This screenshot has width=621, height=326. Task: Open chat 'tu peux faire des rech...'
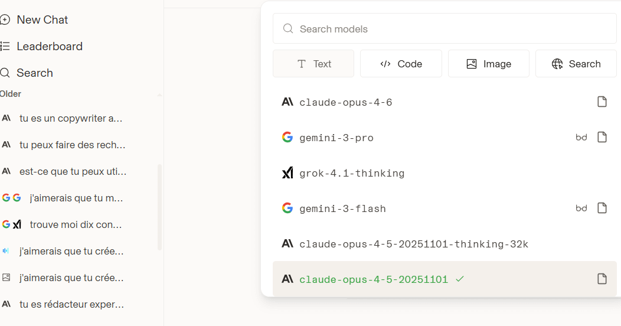[x=73, y=145]
